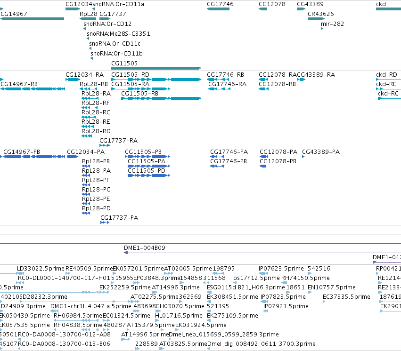Click the long CG11505 gene bar

coord(156,68)
